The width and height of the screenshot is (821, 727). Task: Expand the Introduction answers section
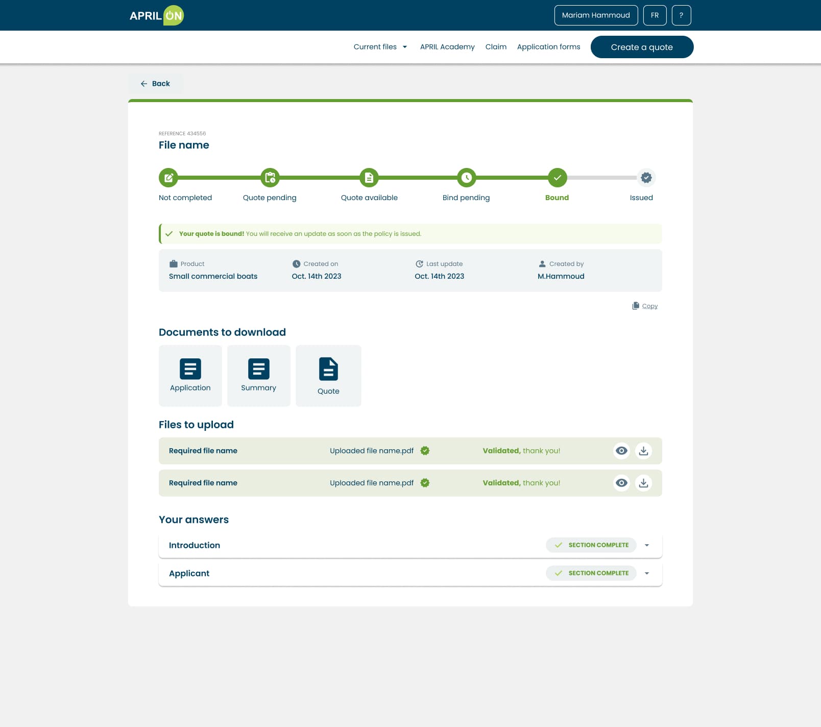(x=646, y=545)
